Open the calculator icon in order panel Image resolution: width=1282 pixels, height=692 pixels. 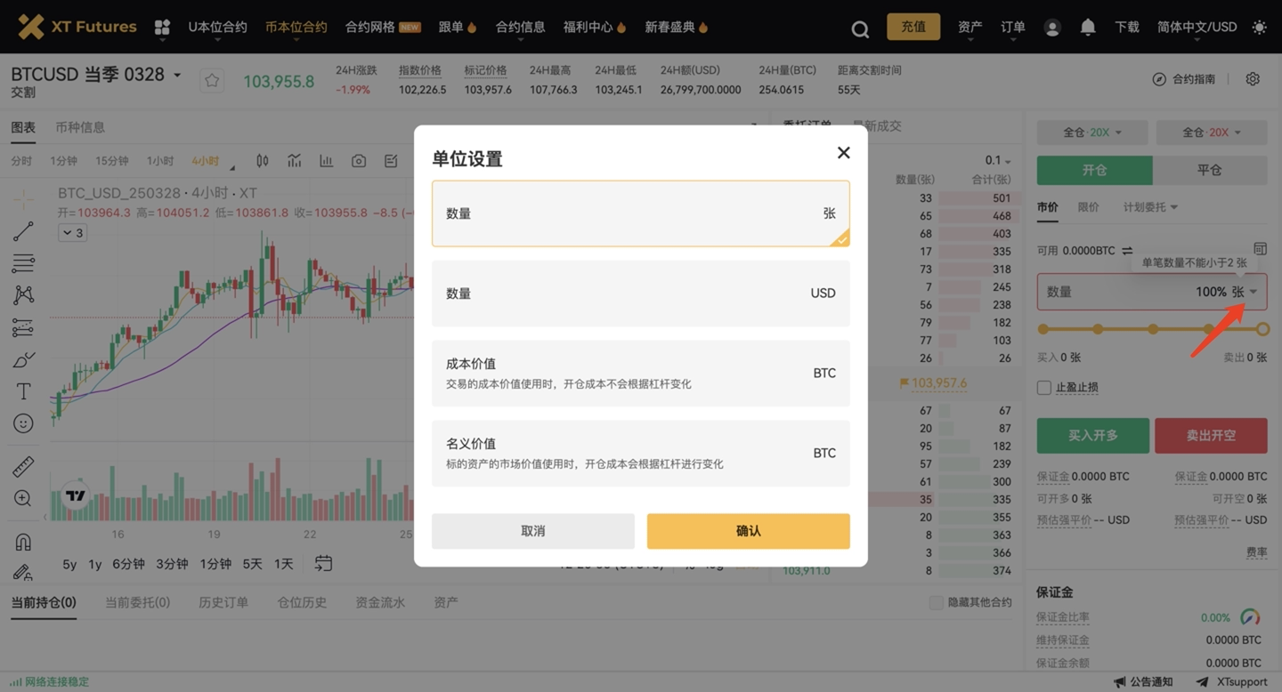pos(1260,249)
